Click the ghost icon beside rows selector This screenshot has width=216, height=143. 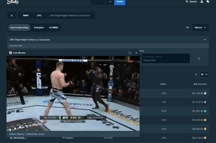(x=196, y=74)
